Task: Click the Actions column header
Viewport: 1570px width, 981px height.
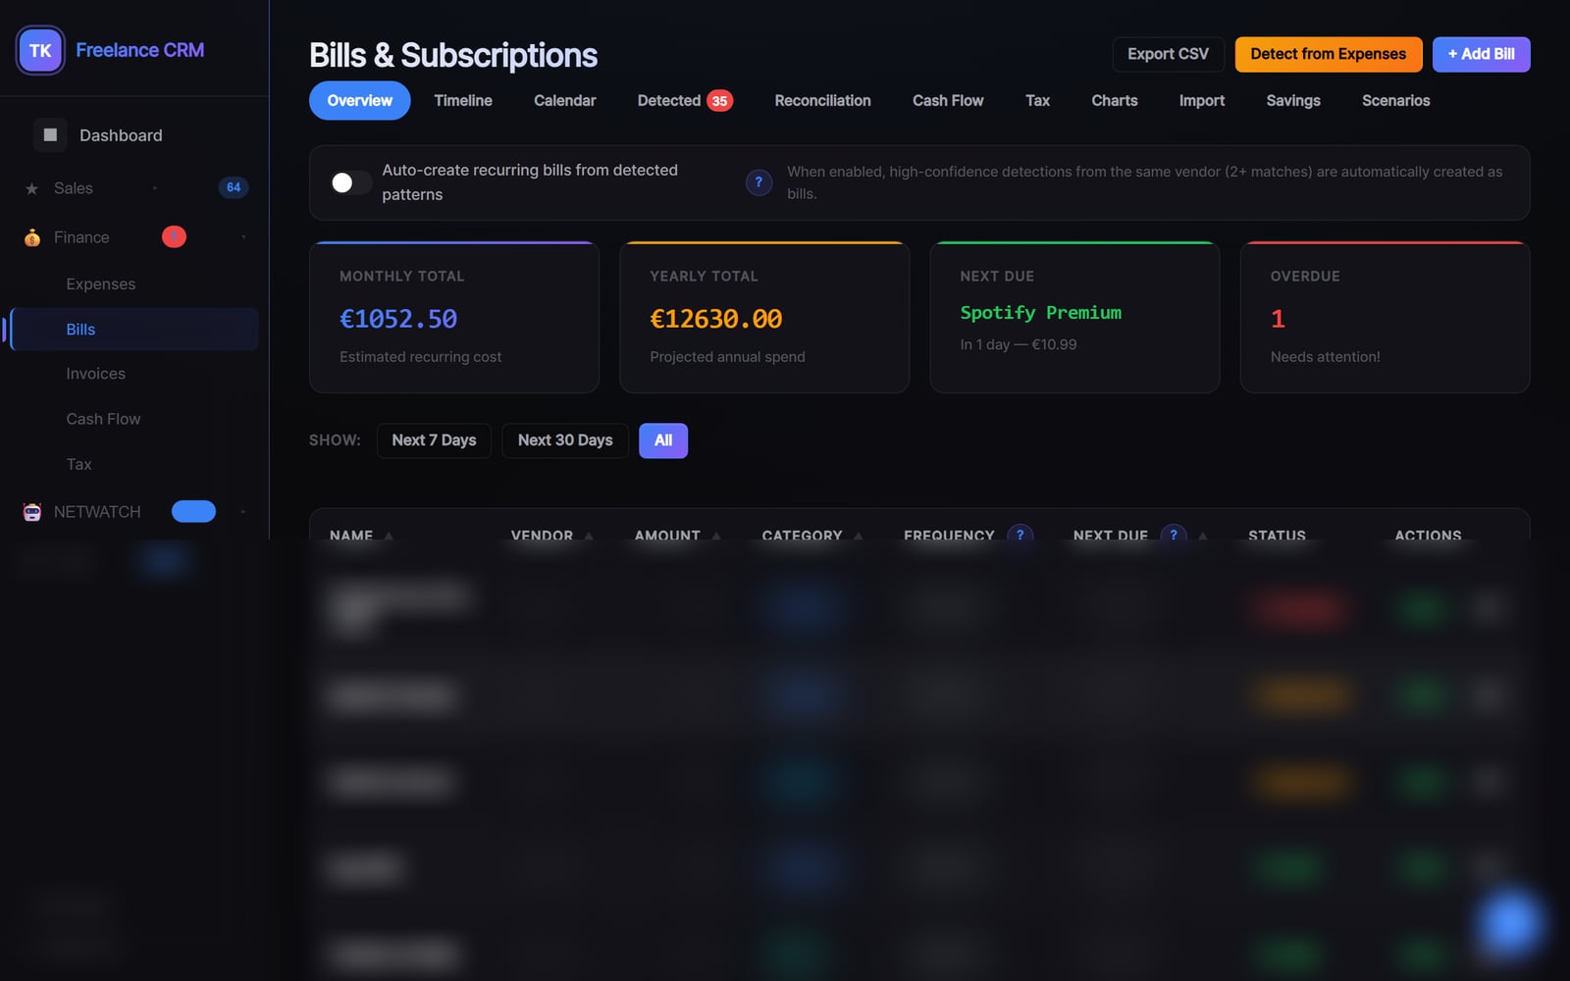Action: (x=1428, y=536)
